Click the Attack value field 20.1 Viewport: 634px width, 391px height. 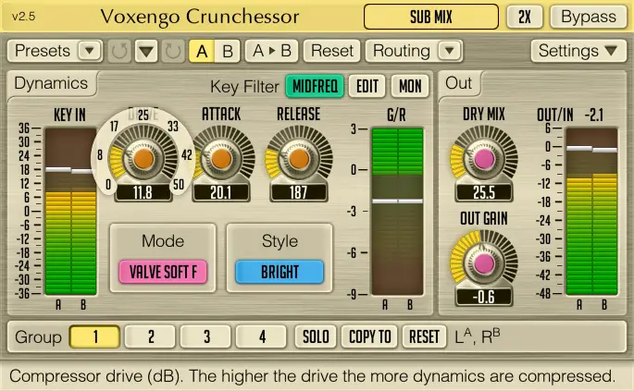[221, 192]
